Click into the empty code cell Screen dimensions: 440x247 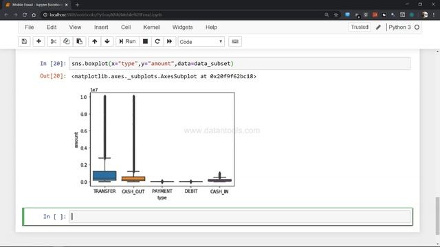240,217
